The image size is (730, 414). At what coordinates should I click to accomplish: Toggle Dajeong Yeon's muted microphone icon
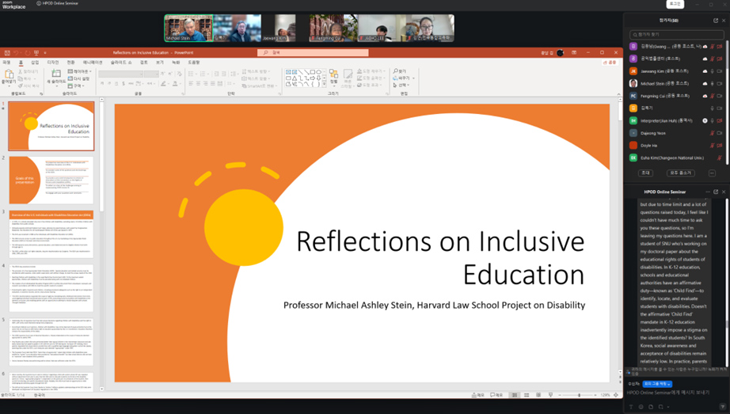tap(712, 133)
